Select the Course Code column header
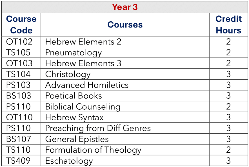This screenshot has height=167, width=249. (21, 24)
